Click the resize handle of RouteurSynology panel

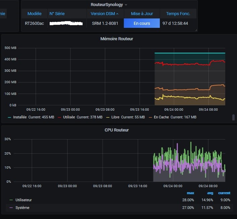pos(196,30)
